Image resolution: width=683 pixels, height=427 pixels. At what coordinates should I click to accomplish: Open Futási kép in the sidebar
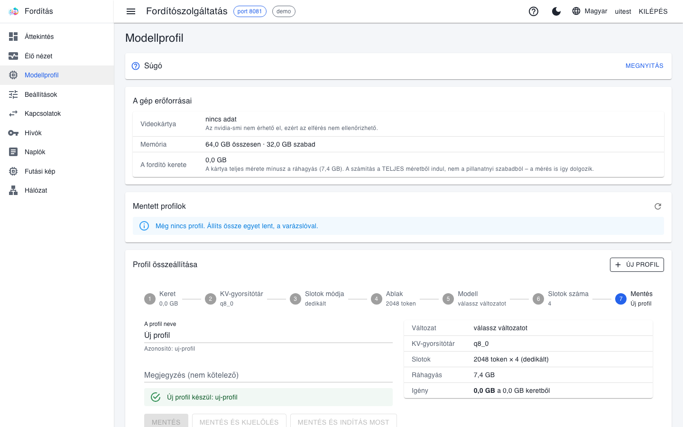57,171
